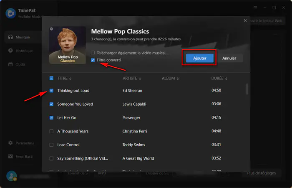Click the duration value '04:50'
The image size is (292, 188).
(216, 90)
